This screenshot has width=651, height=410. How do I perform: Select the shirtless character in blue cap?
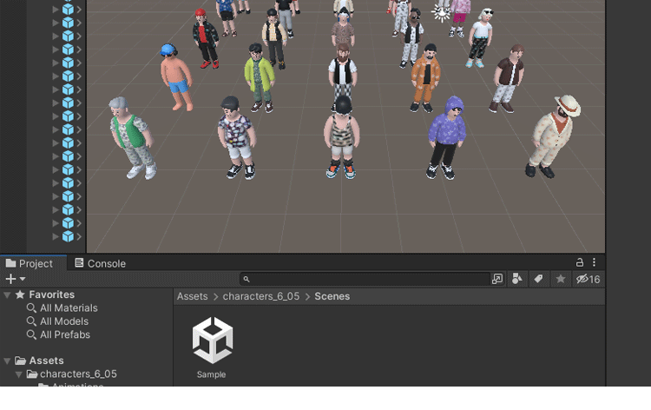[176, 77]
